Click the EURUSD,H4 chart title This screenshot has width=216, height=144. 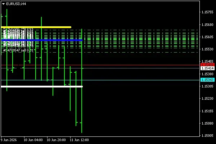pos(16,4)
